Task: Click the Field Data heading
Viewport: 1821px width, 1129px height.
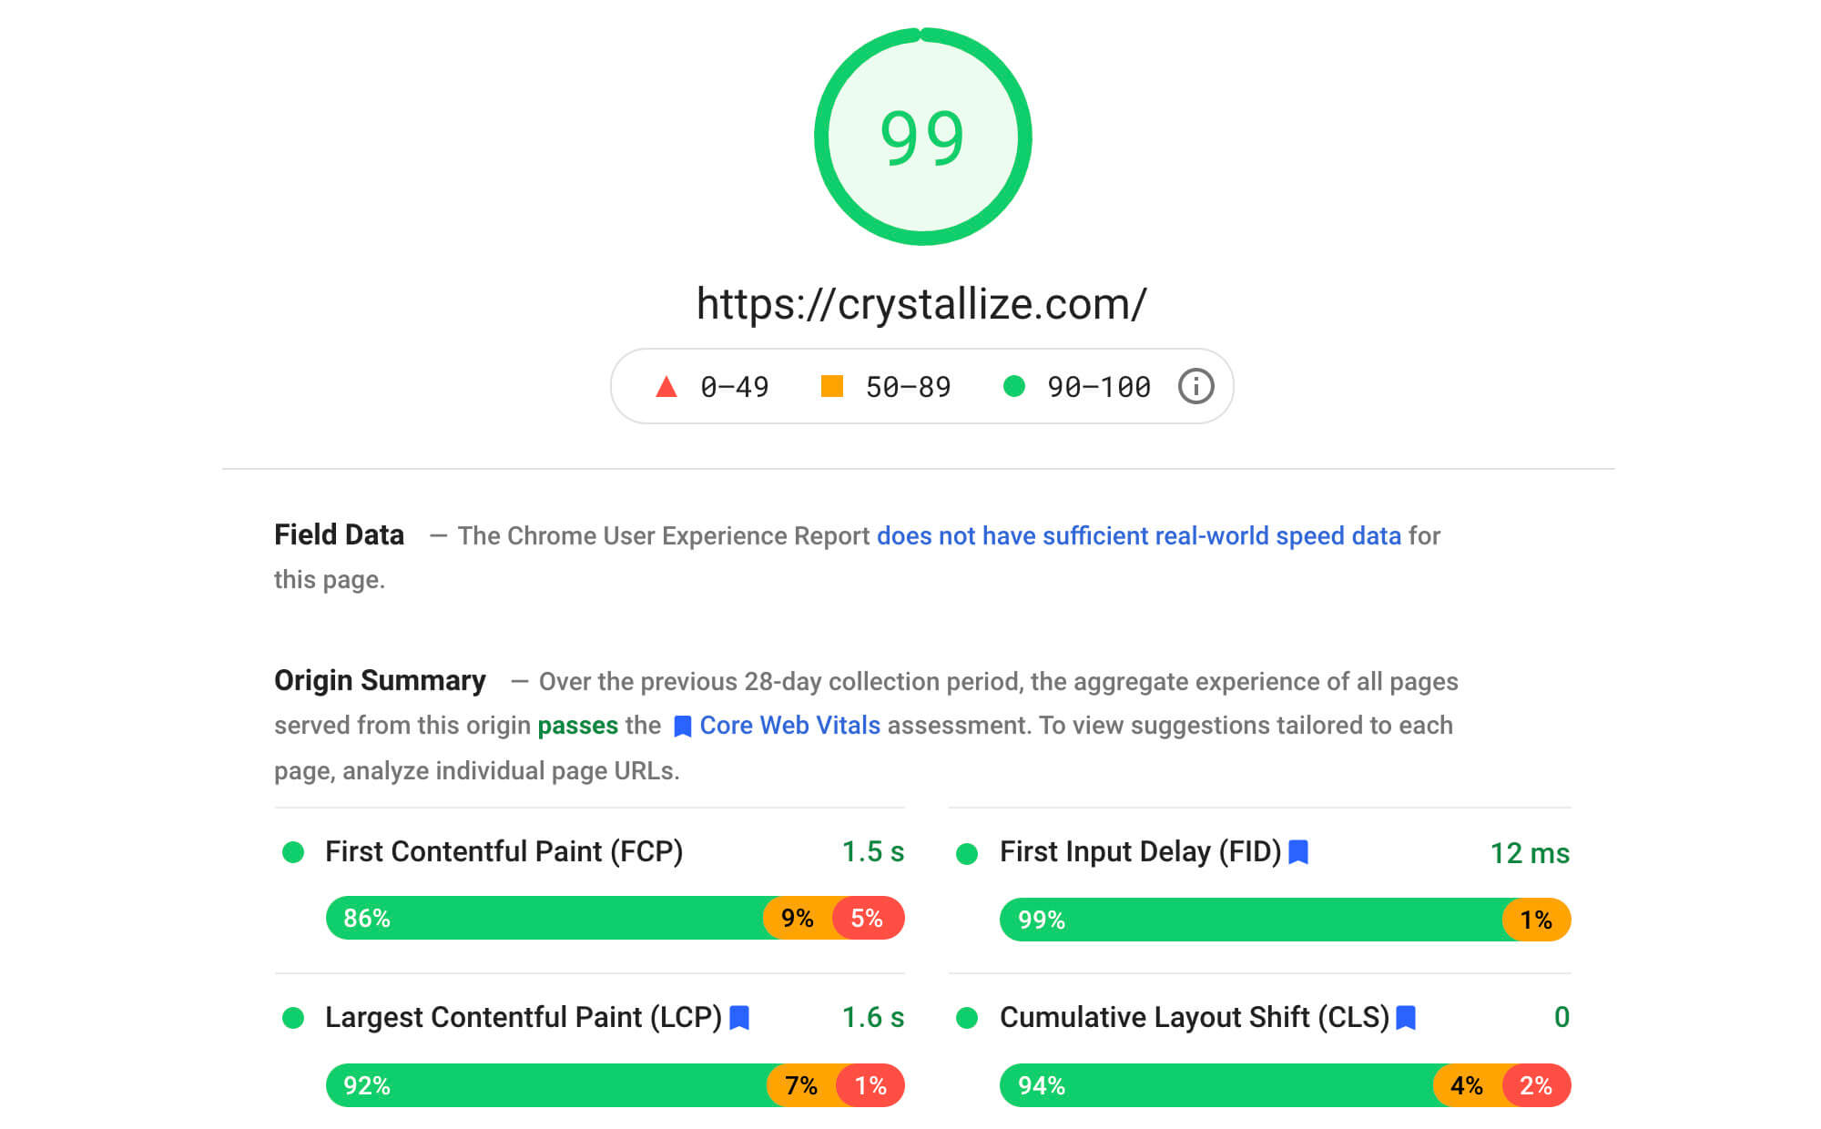Action: click(x=339, y=535)
